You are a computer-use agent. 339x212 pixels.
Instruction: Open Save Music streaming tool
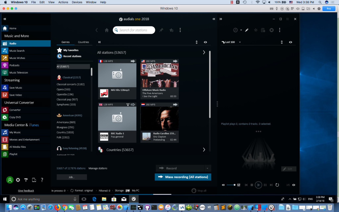tap(26, 88)
